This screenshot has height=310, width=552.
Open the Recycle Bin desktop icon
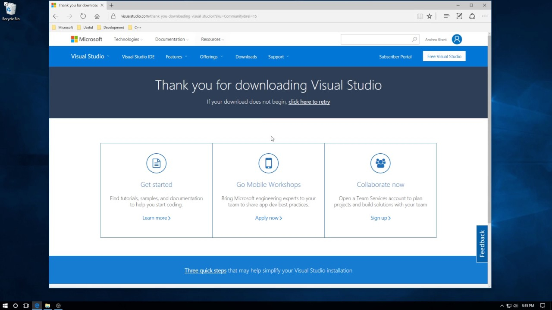11,12
